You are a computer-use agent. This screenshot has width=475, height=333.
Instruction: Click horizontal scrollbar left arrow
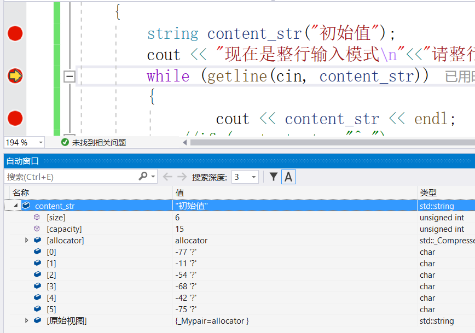pyautogui.click(x=184, y=143)
